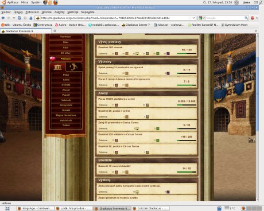The image size is (264, 211).
Task: Click the URL address field
Action: [114, 18]
